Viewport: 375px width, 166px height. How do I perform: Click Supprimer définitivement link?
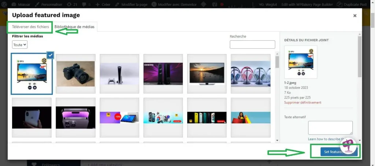302,103
